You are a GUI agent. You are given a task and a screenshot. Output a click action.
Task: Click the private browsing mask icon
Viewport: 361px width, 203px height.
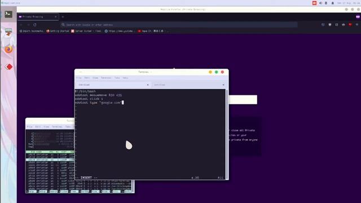click(x=358, y=16)
